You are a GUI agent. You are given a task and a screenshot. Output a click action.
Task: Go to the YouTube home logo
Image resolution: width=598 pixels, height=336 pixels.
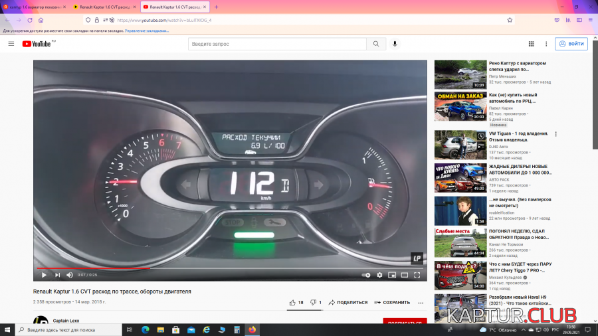[x=37, y=44]
